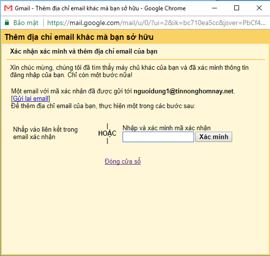
Task: Click the 'Bảo mật' security label
Action: click(26, 23)
